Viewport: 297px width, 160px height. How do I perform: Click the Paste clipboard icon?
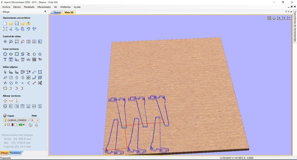23,29
